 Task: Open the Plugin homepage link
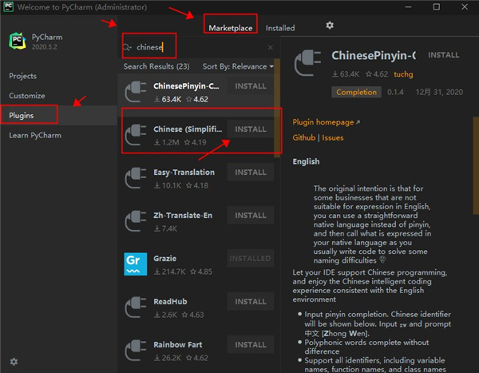[326, 122]
